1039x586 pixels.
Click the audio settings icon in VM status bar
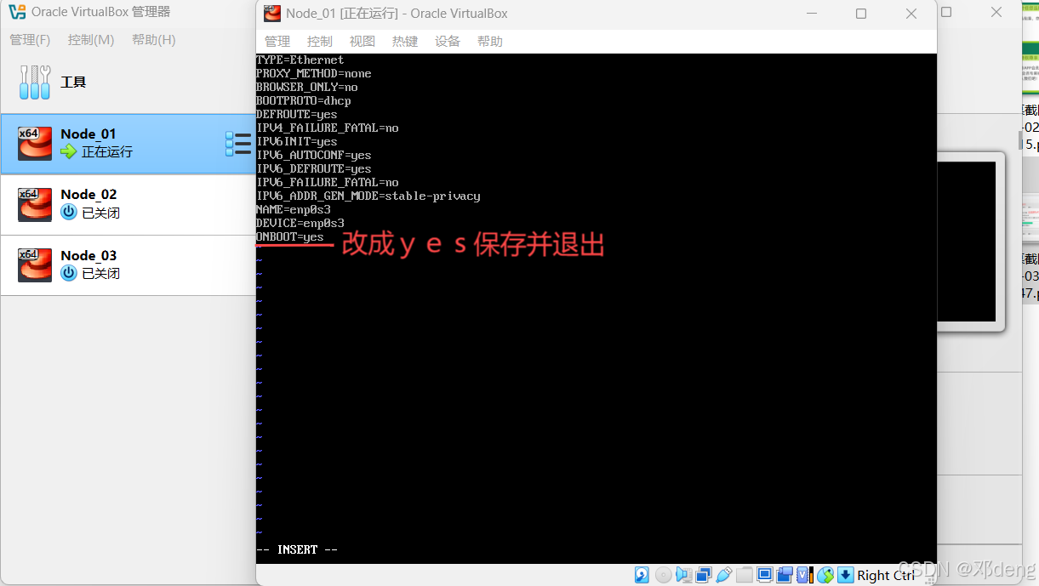click(x=683, y=575)
